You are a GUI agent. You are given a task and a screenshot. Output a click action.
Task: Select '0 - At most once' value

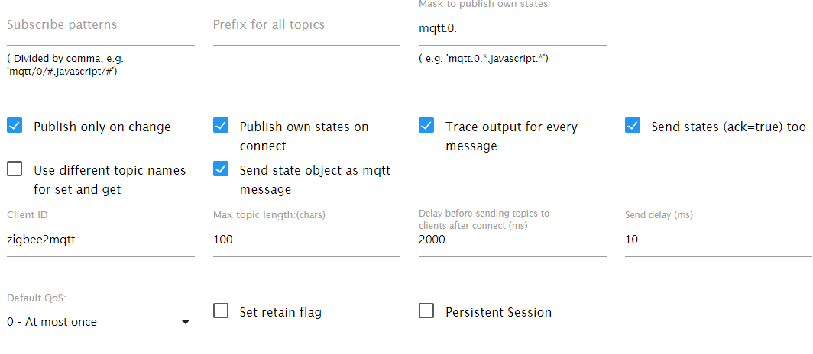coord(52,322)
